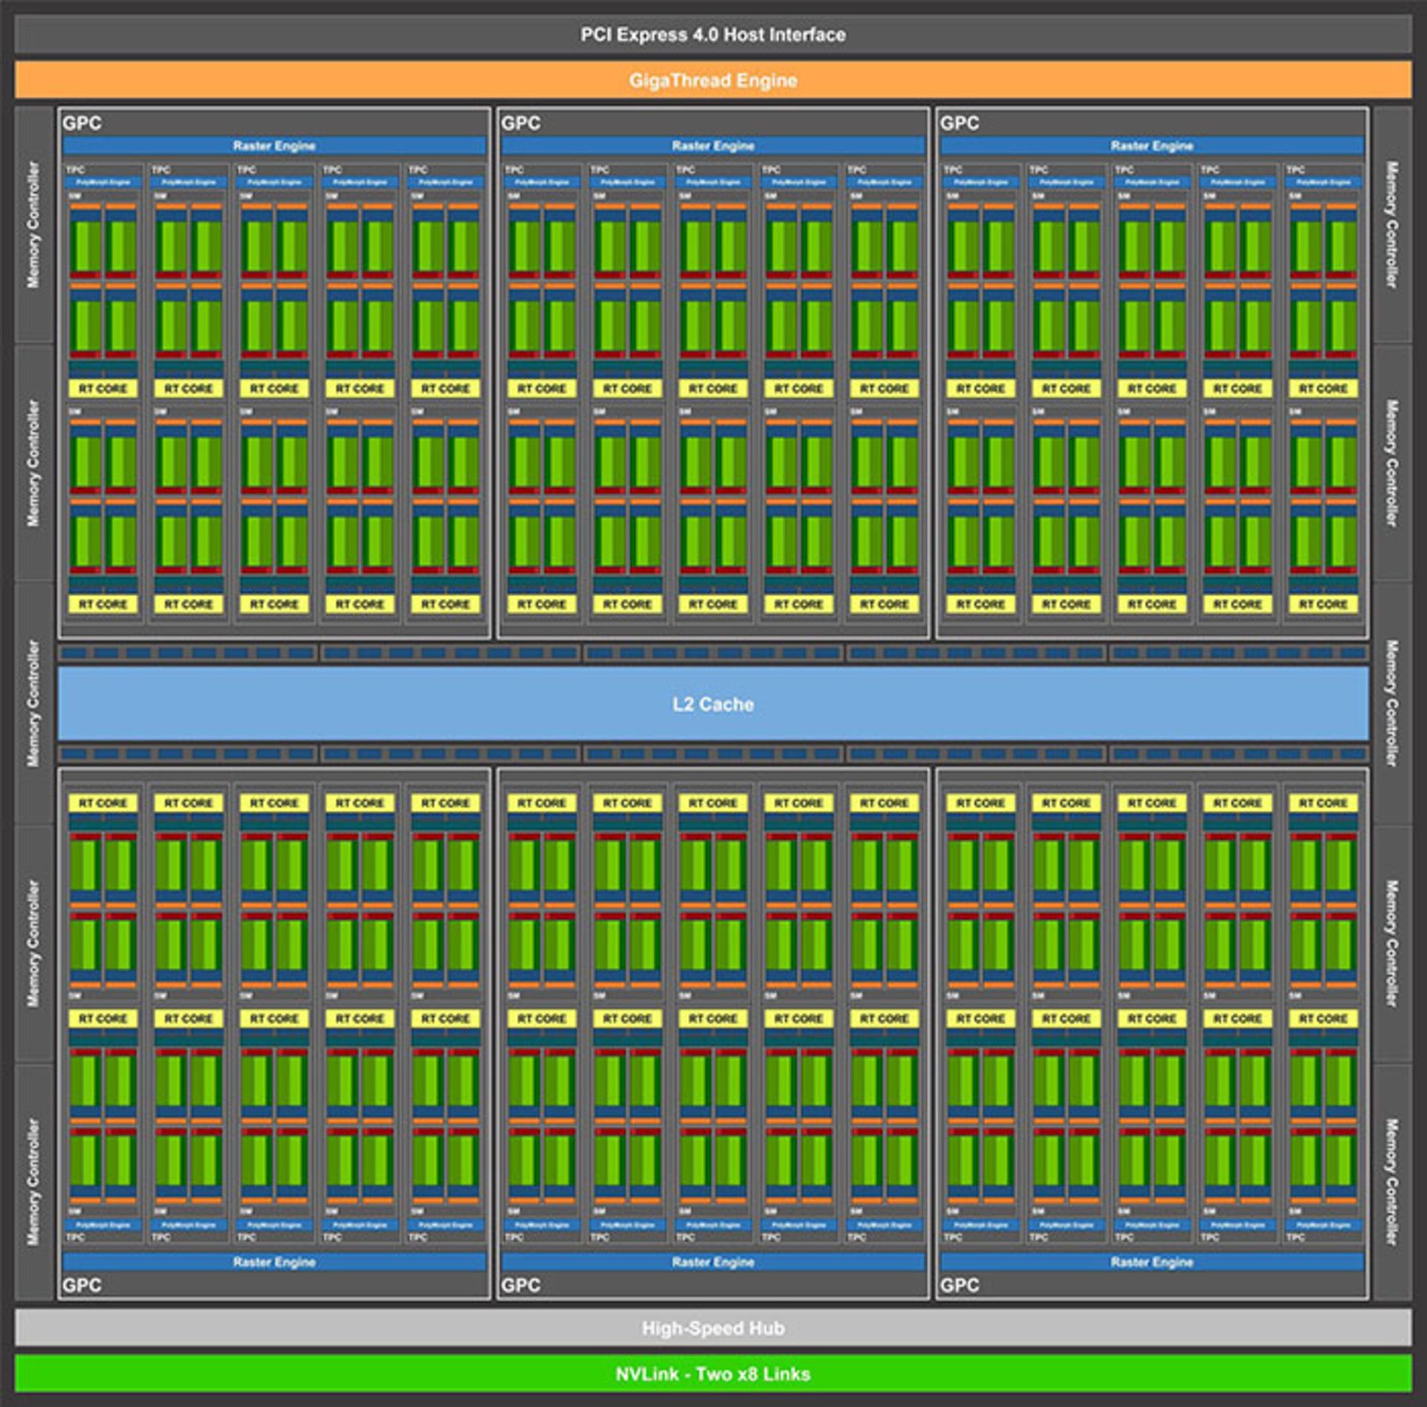
Task: Click the GPC label of upper-right cluster
Action: 960,123
